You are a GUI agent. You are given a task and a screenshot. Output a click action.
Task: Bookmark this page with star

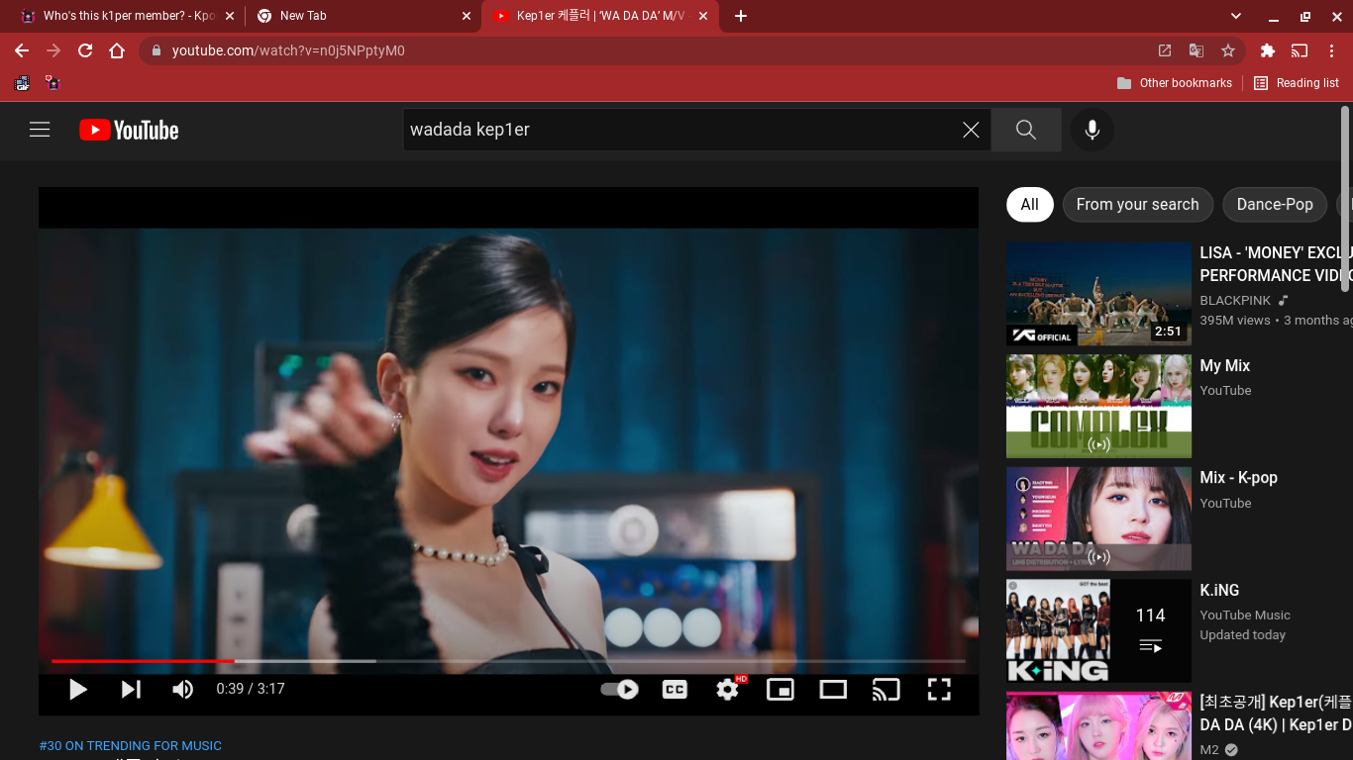pyautogui.click(x=1228, y=50)
